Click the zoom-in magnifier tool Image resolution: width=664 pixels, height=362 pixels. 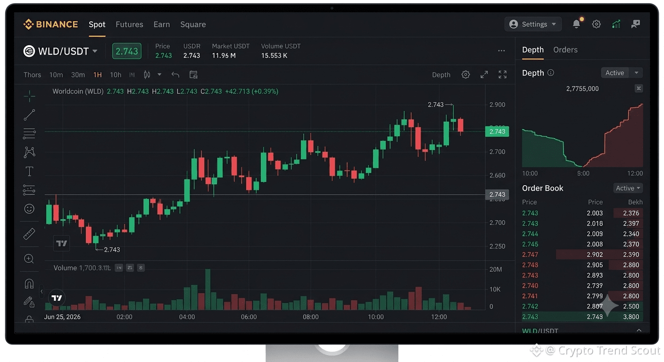(x=29, y=258)
